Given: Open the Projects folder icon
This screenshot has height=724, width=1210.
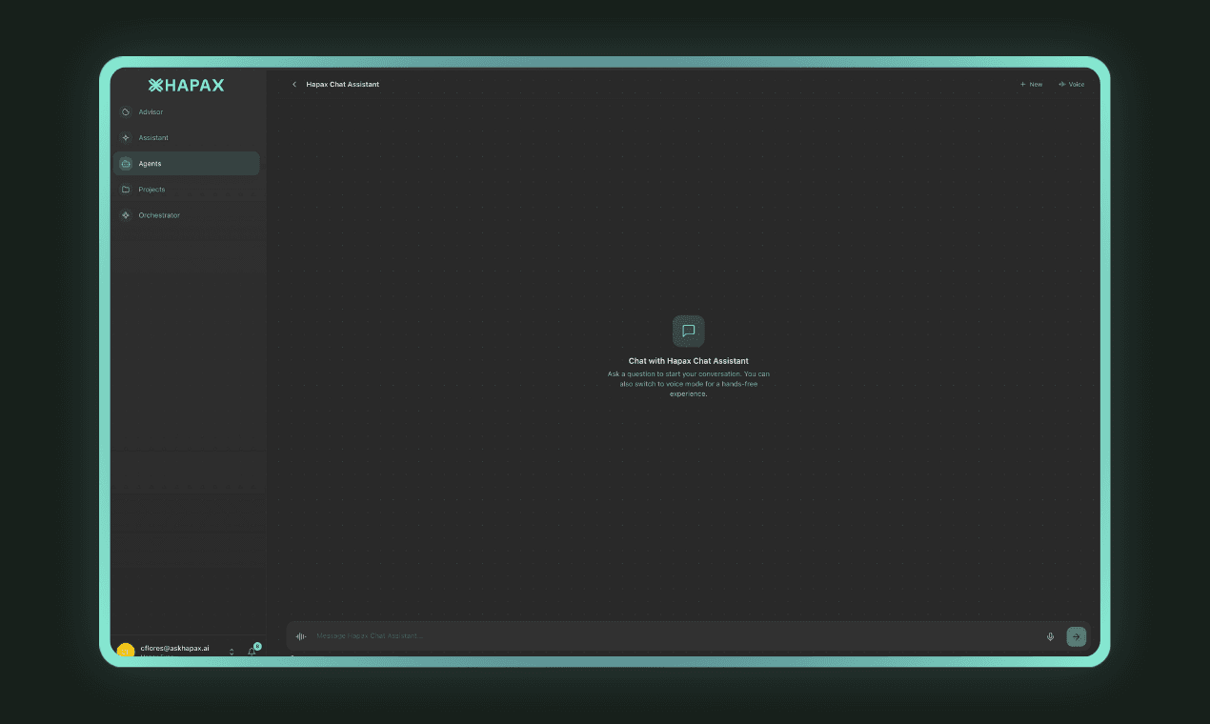Looking at the screenshot, I should [126, 190].
